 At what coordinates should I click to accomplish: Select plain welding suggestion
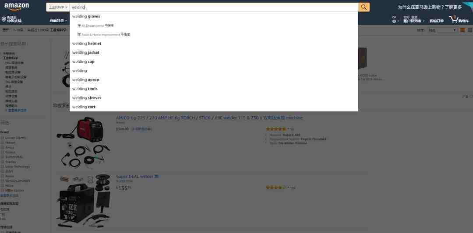(x=214, y=70)
